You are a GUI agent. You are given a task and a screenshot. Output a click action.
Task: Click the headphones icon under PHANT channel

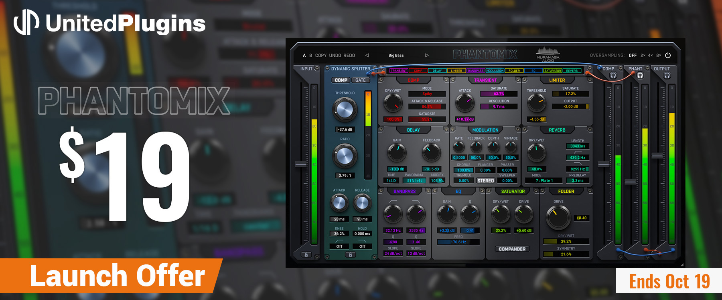(640, 76)
